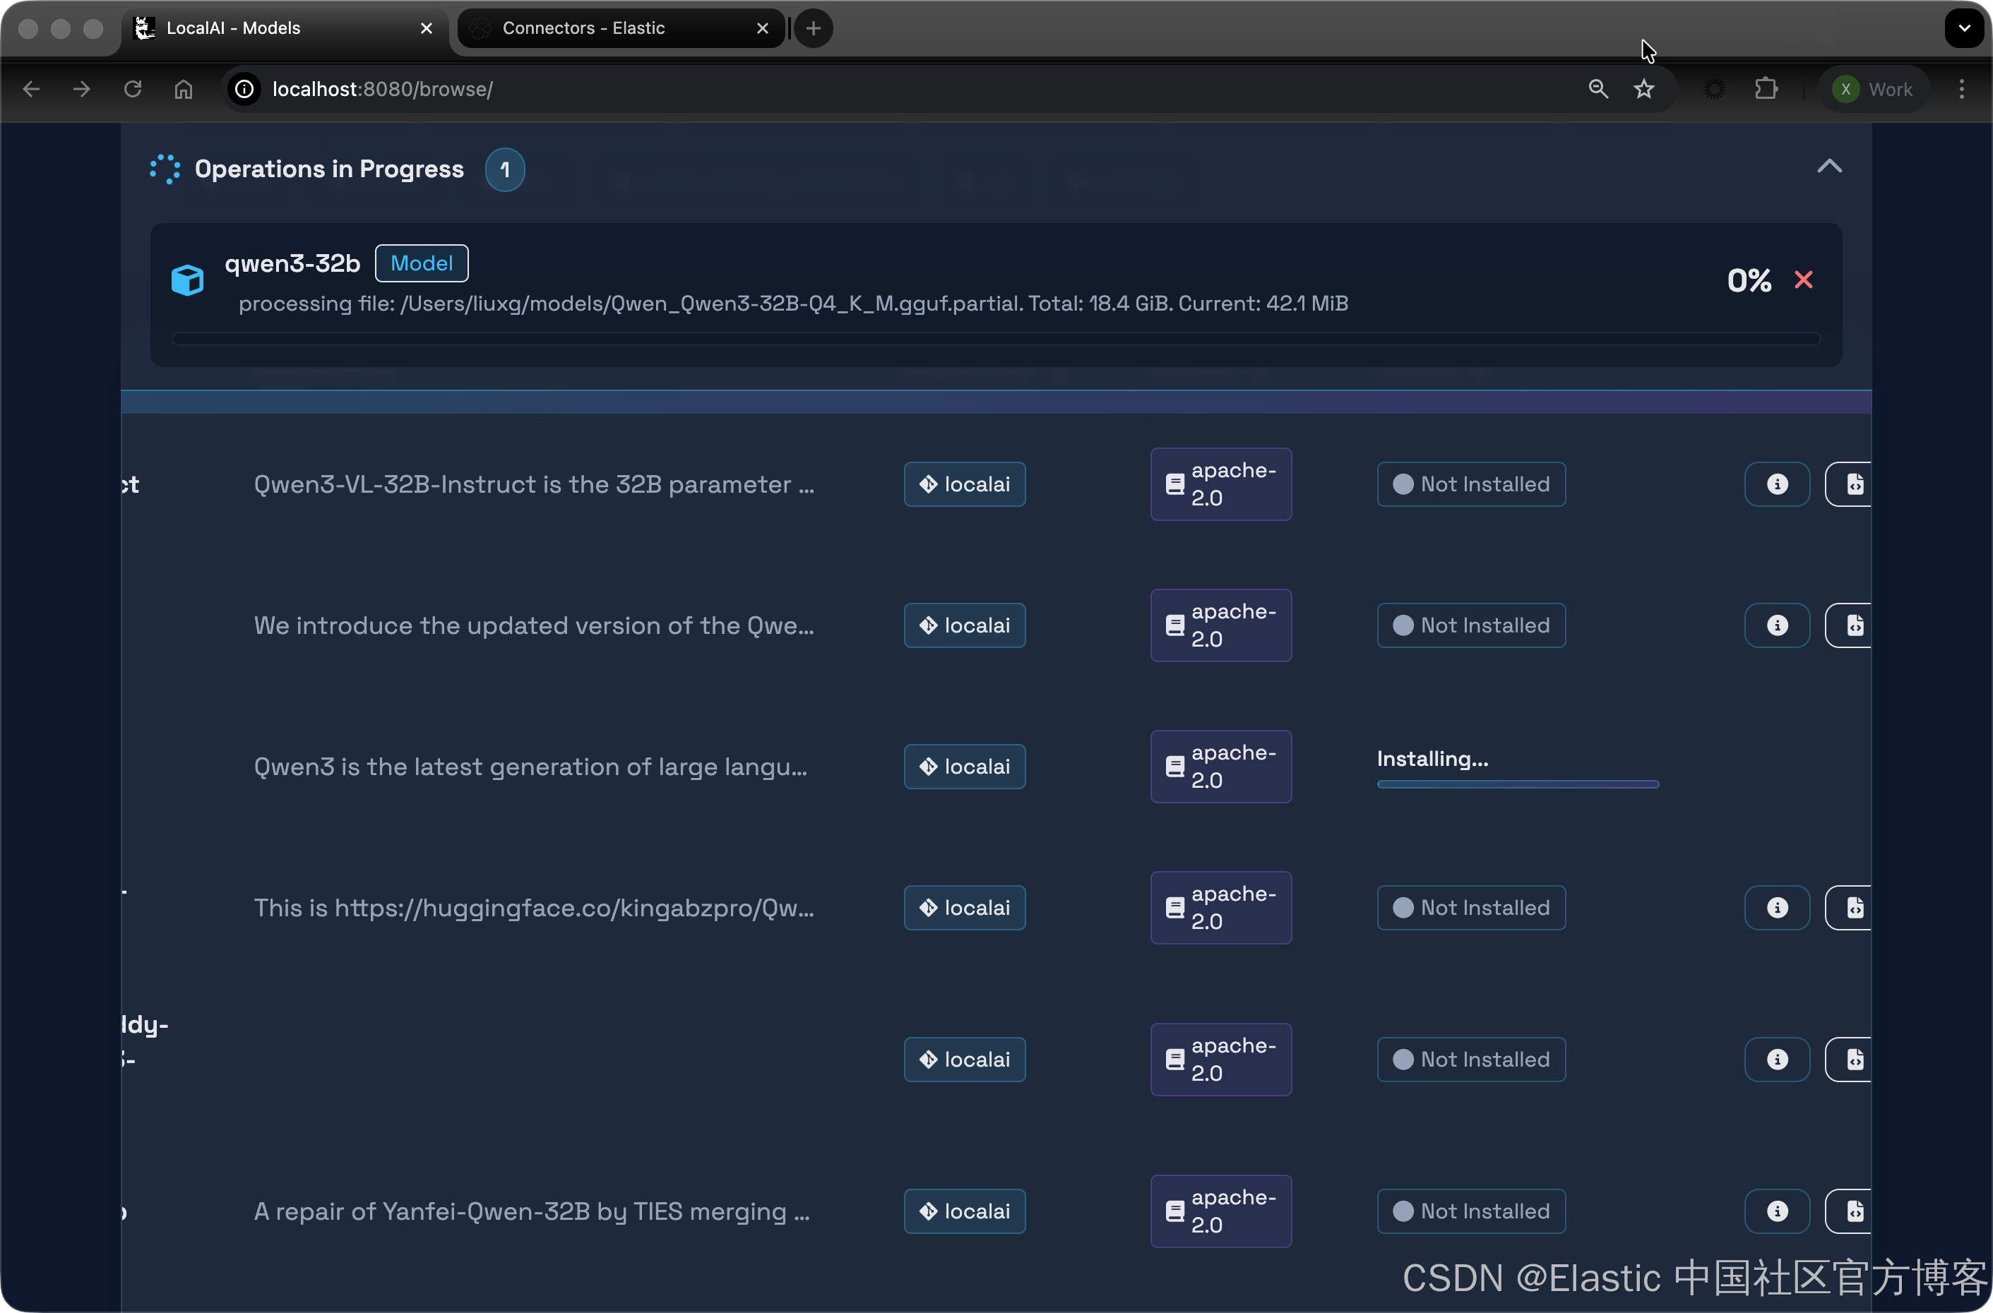The image size is (1993, 1313).
Task: Click info icon for Qwen3-VL-32B-Instruct row
Action: point(1777,484)
